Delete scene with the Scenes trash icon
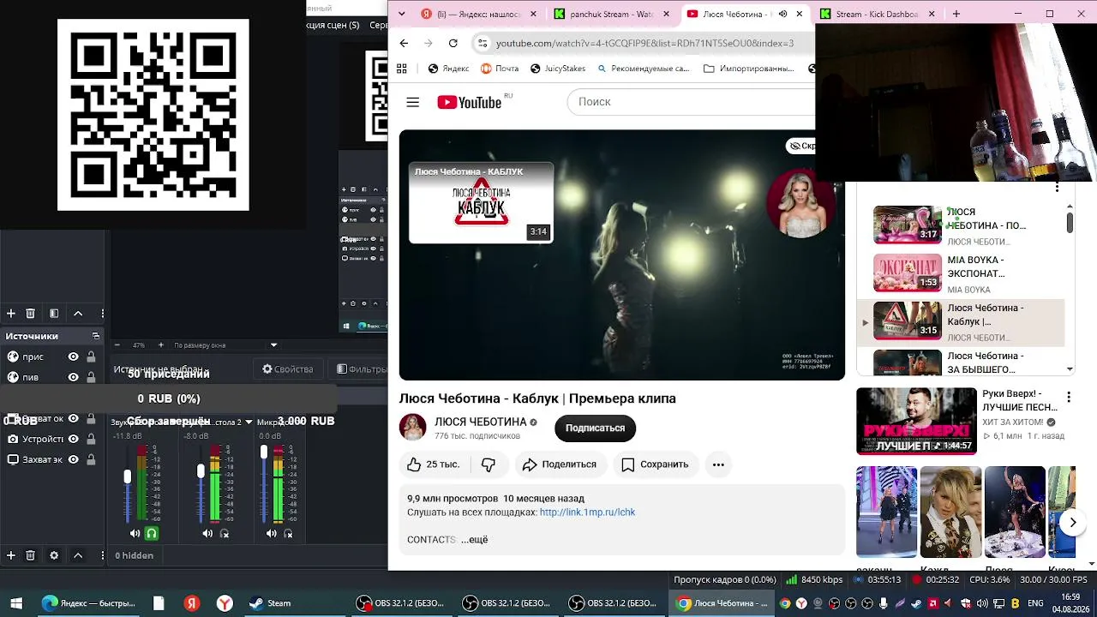The height and width of the screenshot is (617, 1097). click(30, 314)
